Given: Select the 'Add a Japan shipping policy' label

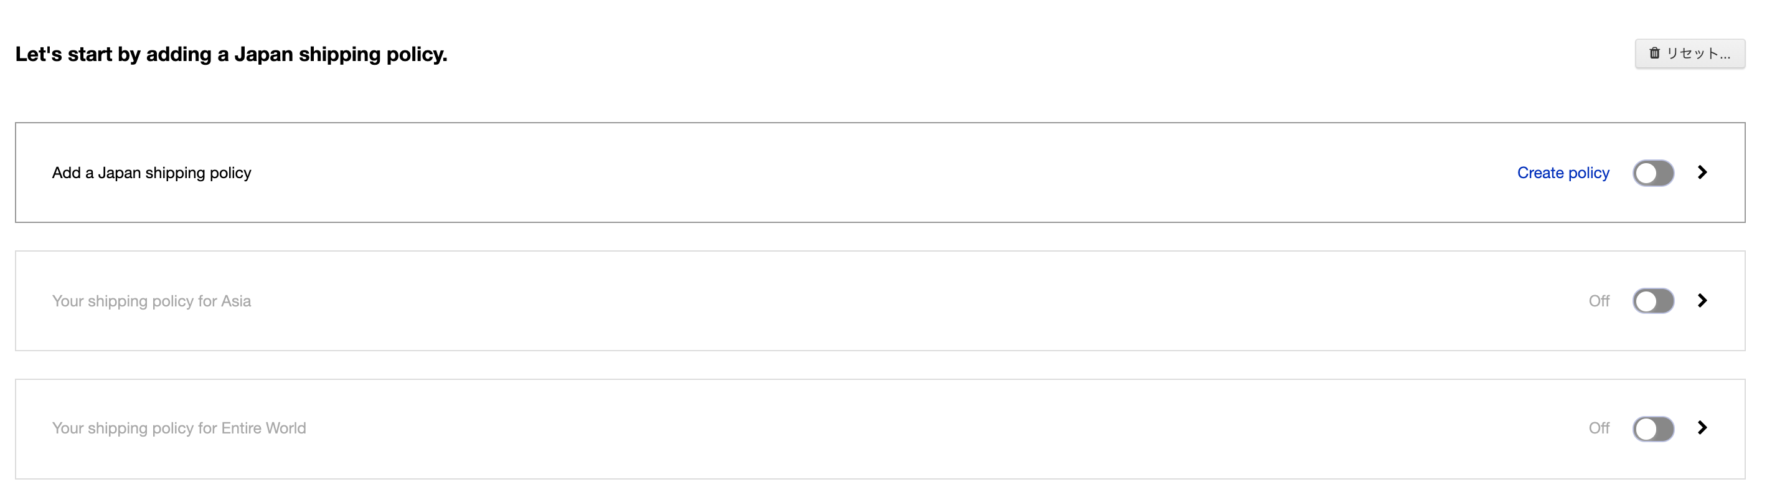Looking at the screenshot, I should tap(151, 173).
